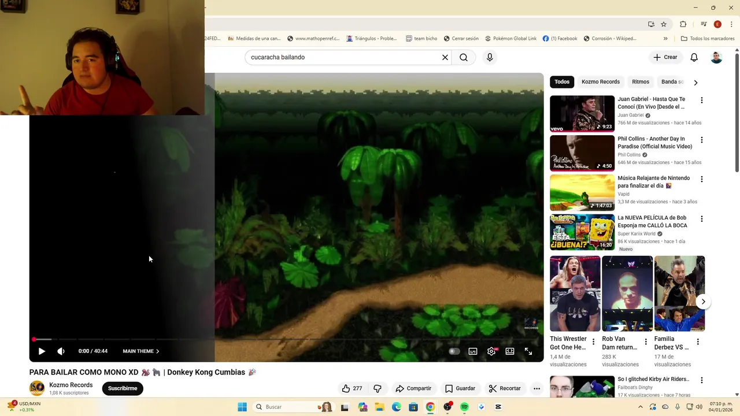Clear the search text with X

point(445,57)
